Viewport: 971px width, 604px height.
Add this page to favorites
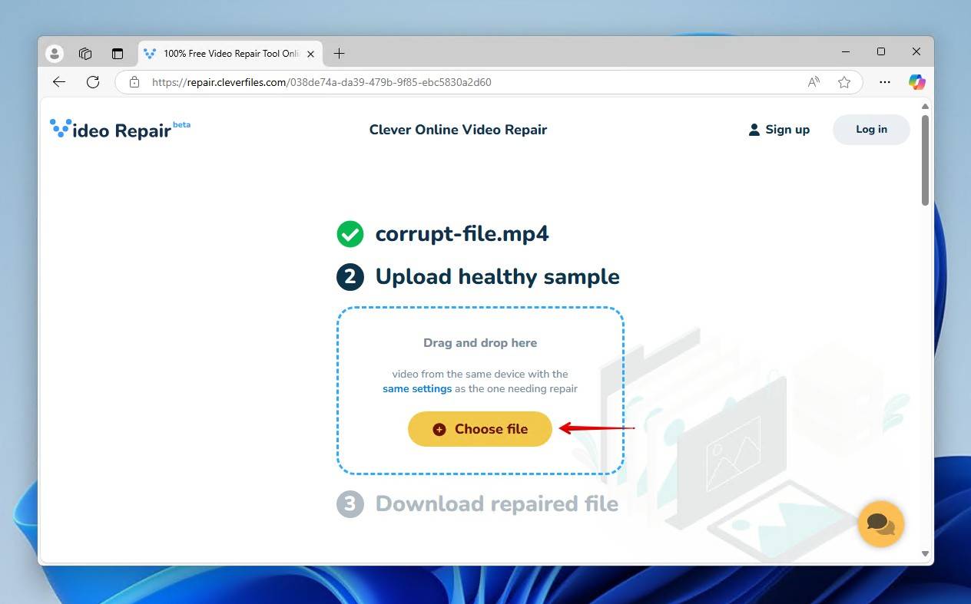[x=844, y=82]
